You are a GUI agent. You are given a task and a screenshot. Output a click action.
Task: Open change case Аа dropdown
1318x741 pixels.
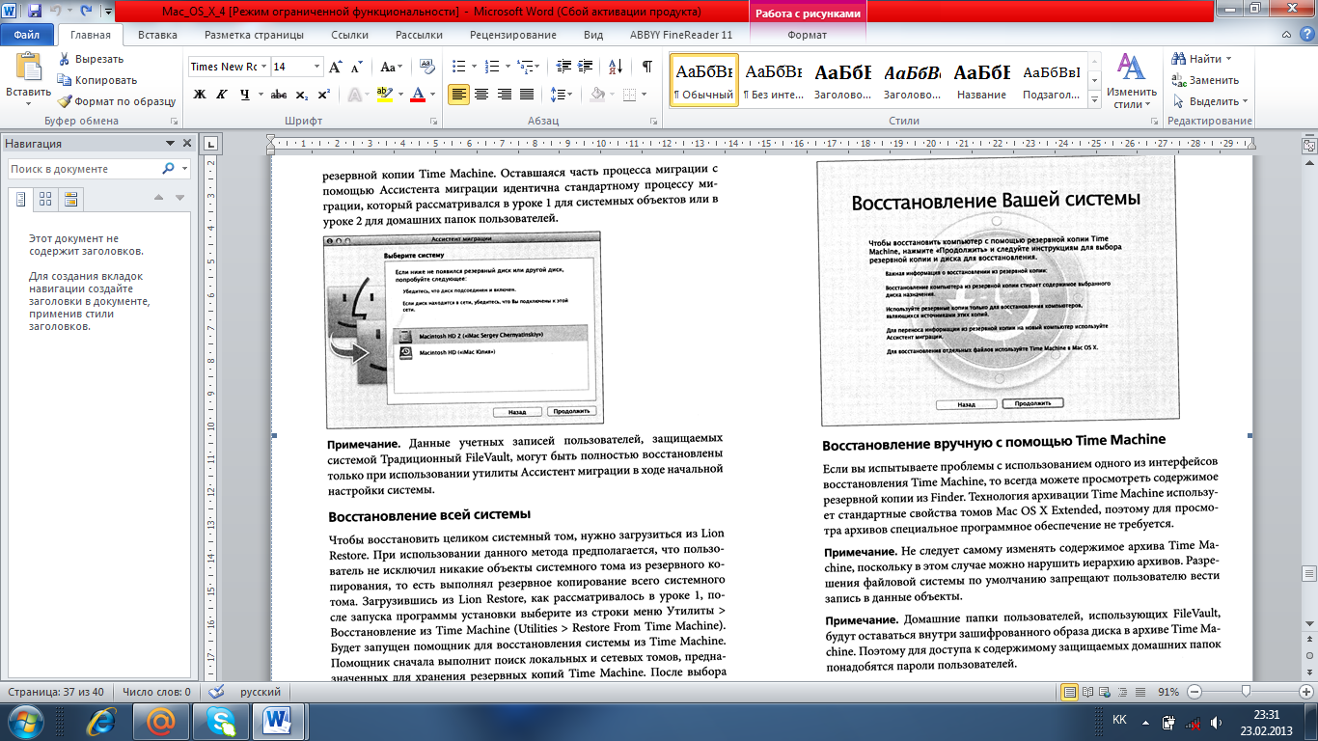point(391,67)
